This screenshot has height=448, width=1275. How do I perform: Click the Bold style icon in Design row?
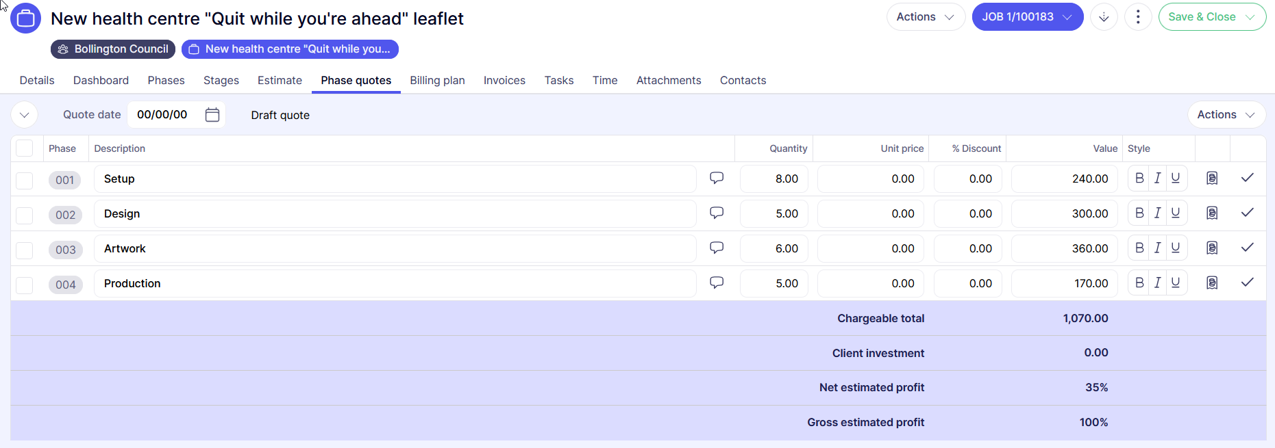1139,213
